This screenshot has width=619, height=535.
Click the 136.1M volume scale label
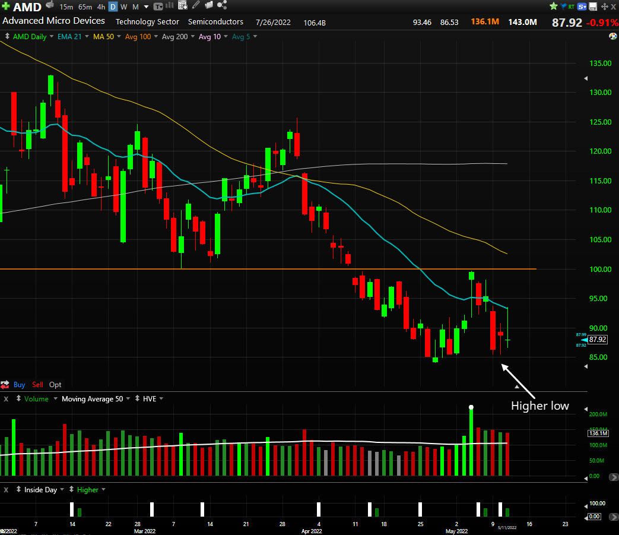click(x=598, y=433)
